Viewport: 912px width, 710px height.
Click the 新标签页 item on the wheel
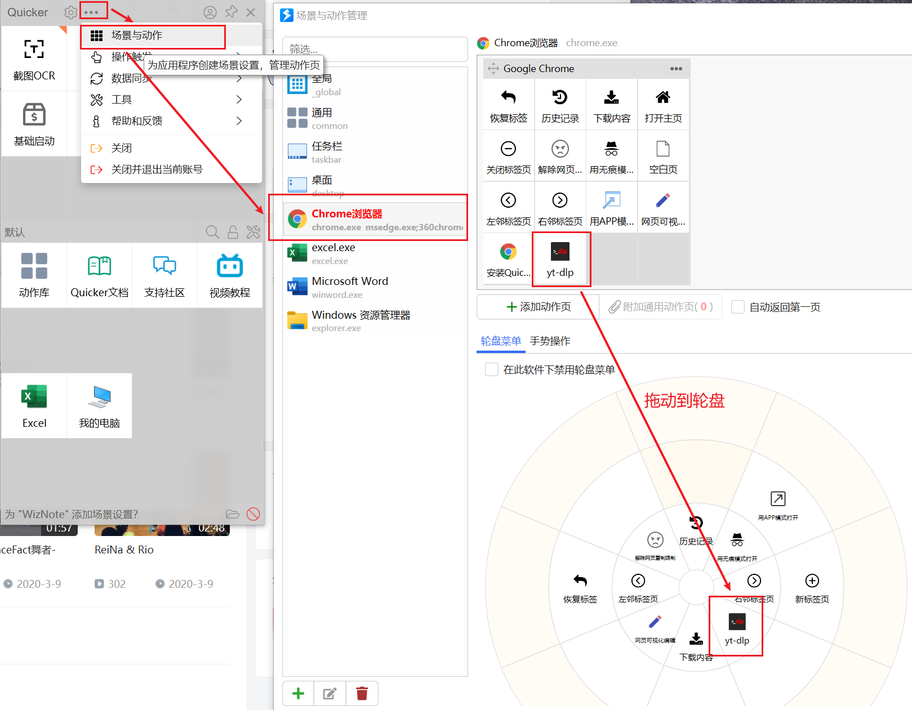[812, 588]
